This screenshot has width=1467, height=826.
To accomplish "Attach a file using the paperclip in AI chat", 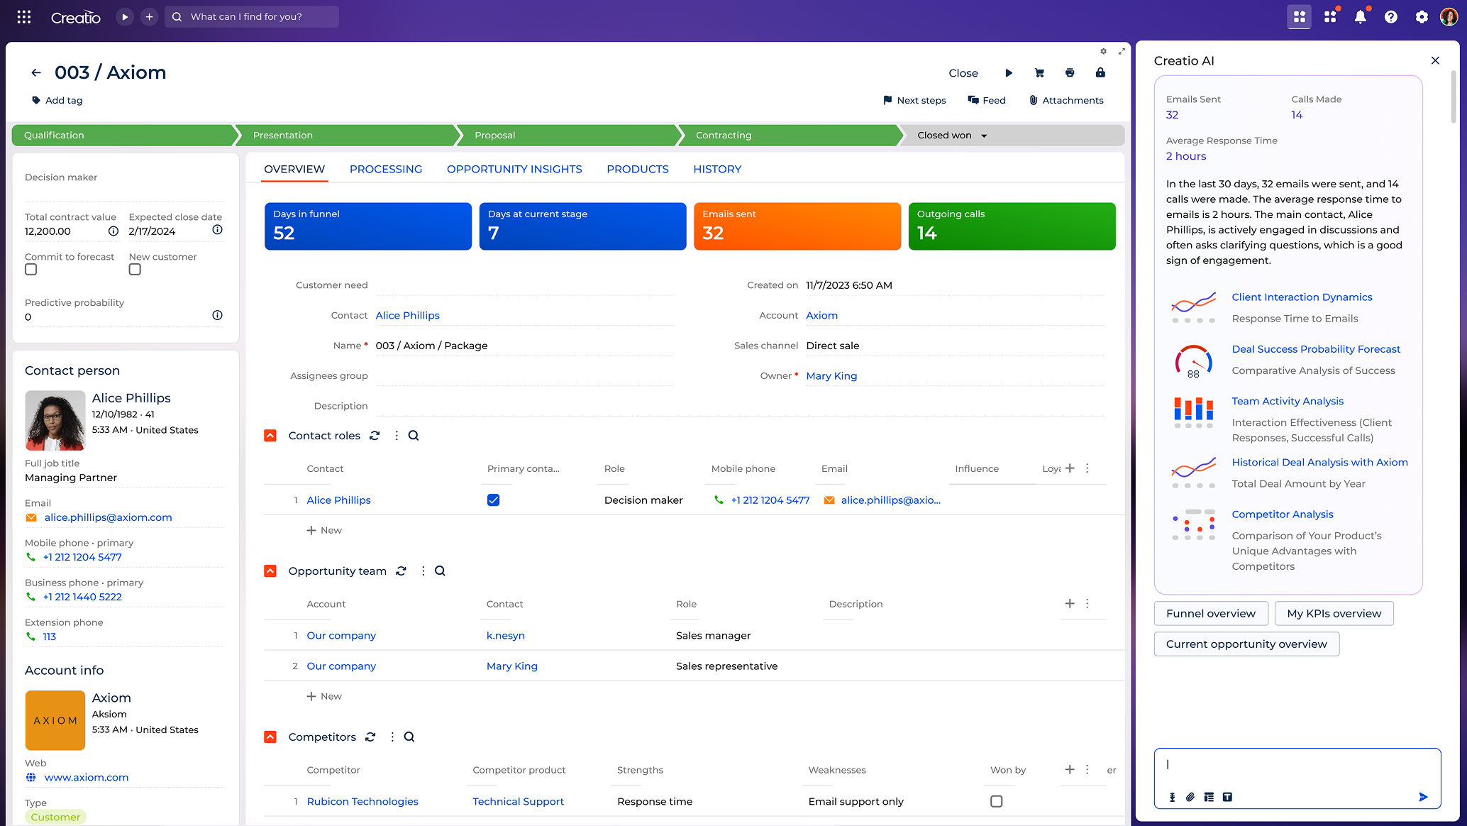I will point(1190,797).
